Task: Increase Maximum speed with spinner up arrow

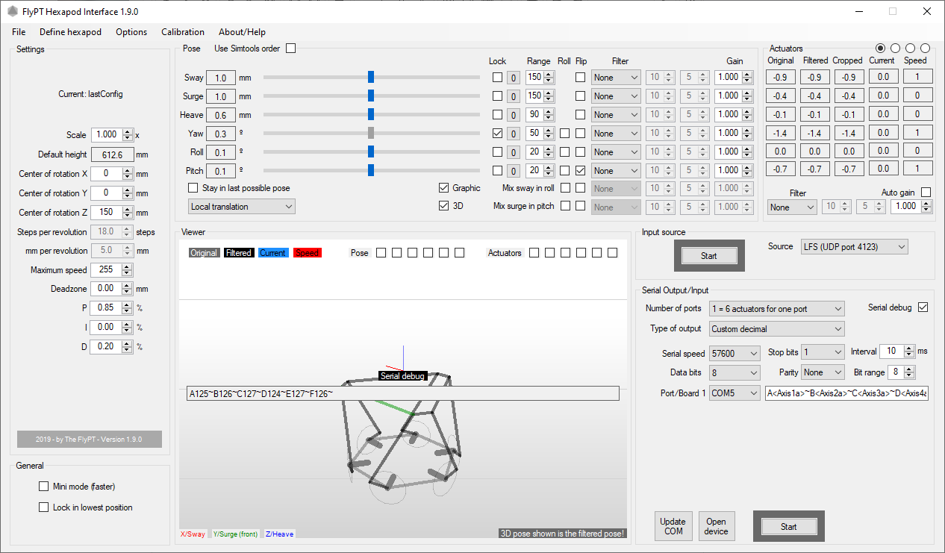Action: (128, 267)
